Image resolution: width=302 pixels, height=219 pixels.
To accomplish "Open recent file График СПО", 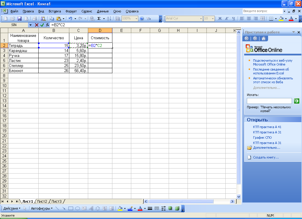I will point(262,138).
